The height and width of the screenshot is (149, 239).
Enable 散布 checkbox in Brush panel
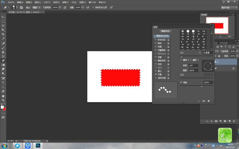[x=156, y=43]
